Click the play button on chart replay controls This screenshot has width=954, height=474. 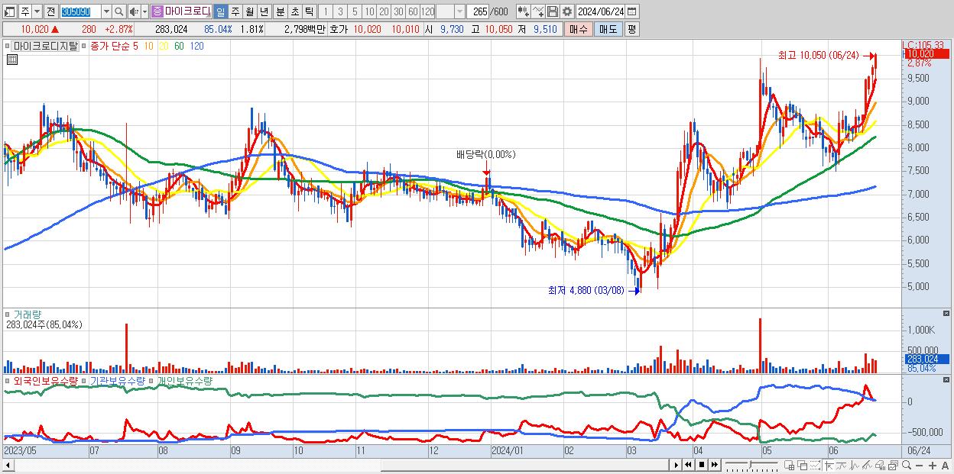click(x=676, y=465)
